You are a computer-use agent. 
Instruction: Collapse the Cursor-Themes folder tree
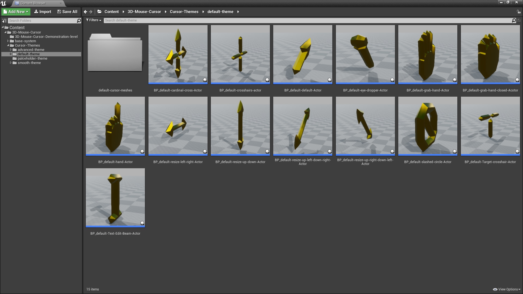pos(8,45)
